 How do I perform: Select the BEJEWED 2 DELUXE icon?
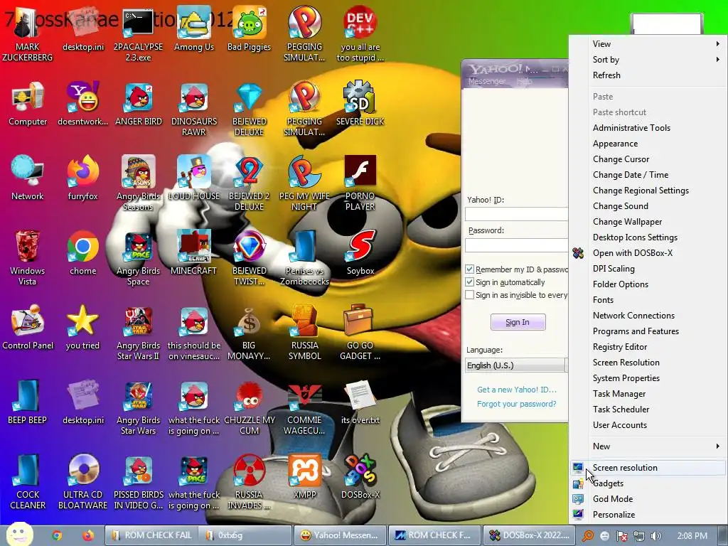[x=249, y=183]
